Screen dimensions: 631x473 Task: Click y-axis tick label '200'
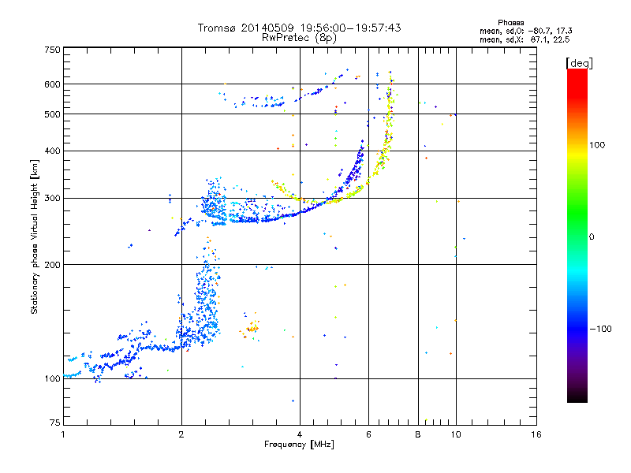(52, 265)
